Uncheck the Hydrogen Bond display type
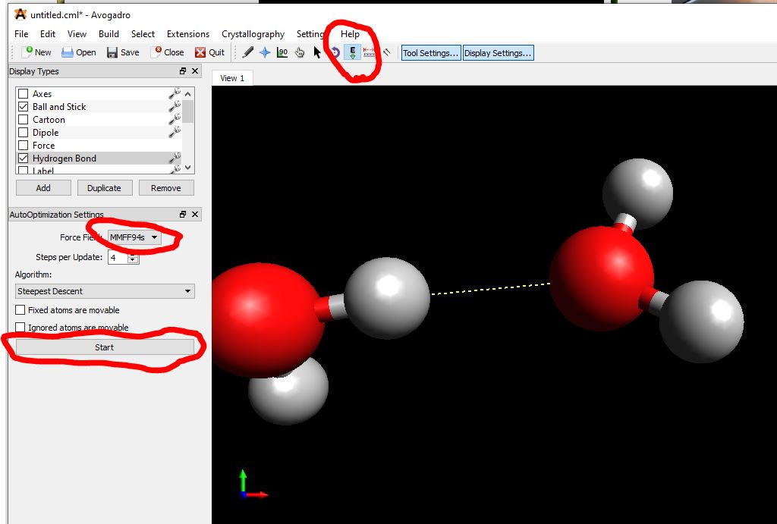The width and height of the screenshot is (777, 524). tap(23, 158)
